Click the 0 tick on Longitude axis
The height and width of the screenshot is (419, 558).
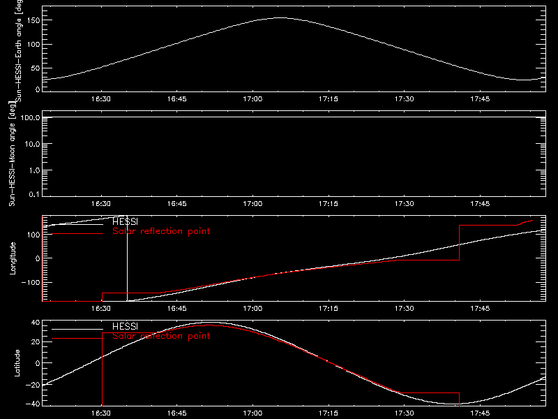point(38,258)
